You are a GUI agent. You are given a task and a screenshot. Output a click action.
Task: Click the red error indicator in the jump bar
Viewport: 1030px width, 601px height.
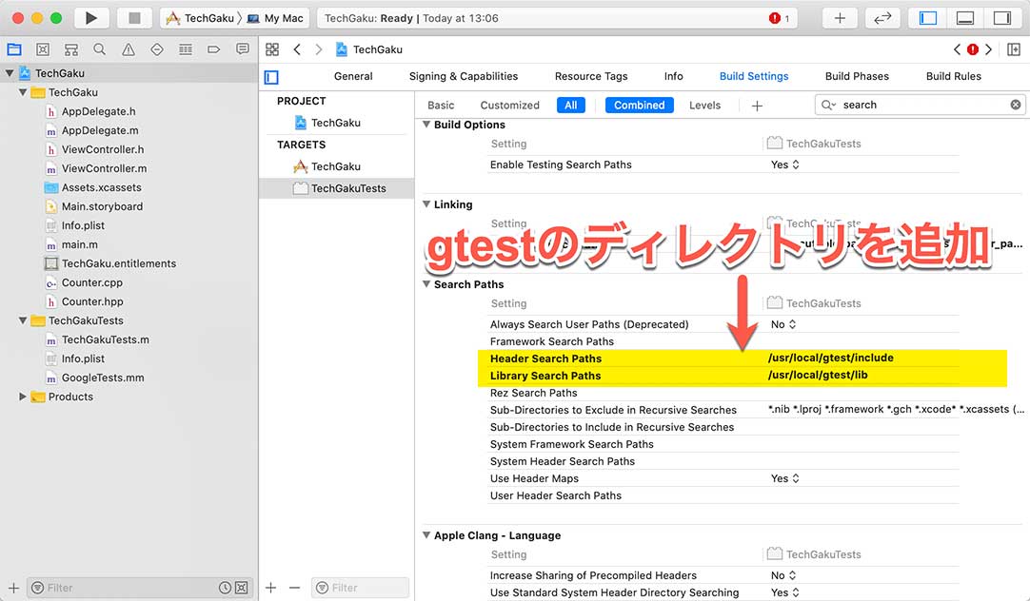(973, 49)
